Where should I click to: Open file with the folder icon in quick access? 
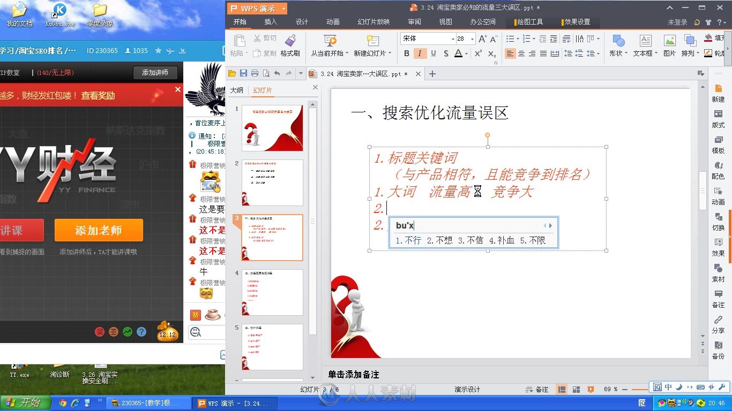[x=232, y=74]
